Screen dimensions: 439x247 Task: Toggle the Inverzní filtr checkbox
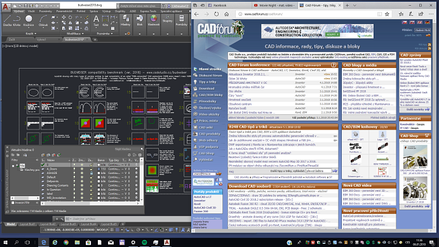coord(13,203)
